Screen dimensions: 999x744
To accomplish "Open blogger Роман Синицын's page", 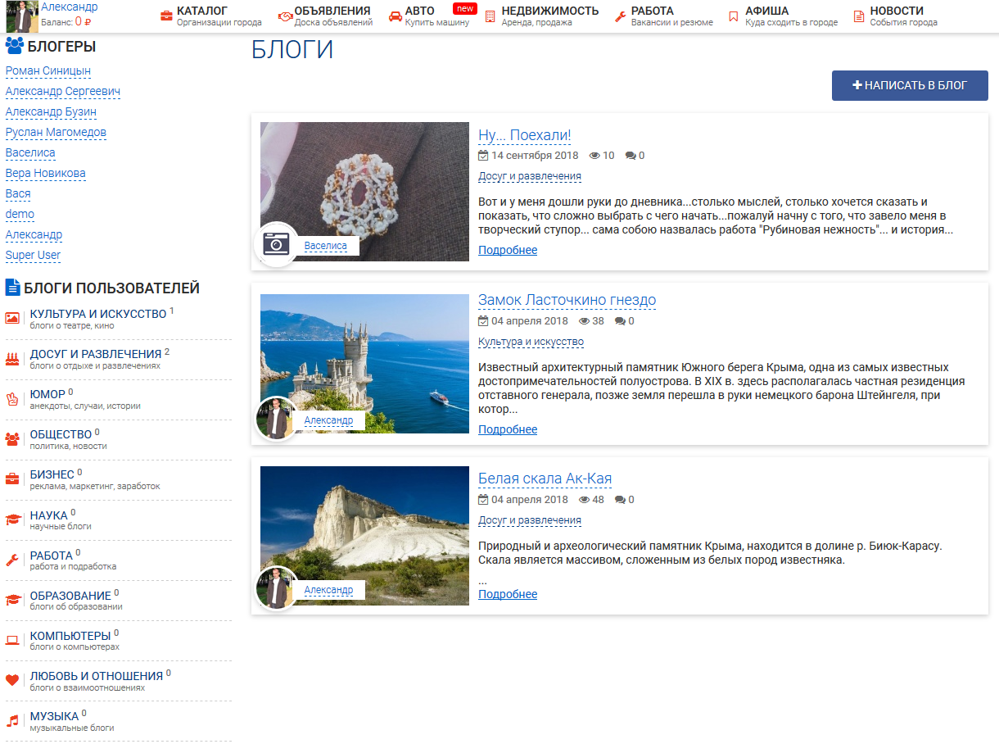I will coord(48,71).
